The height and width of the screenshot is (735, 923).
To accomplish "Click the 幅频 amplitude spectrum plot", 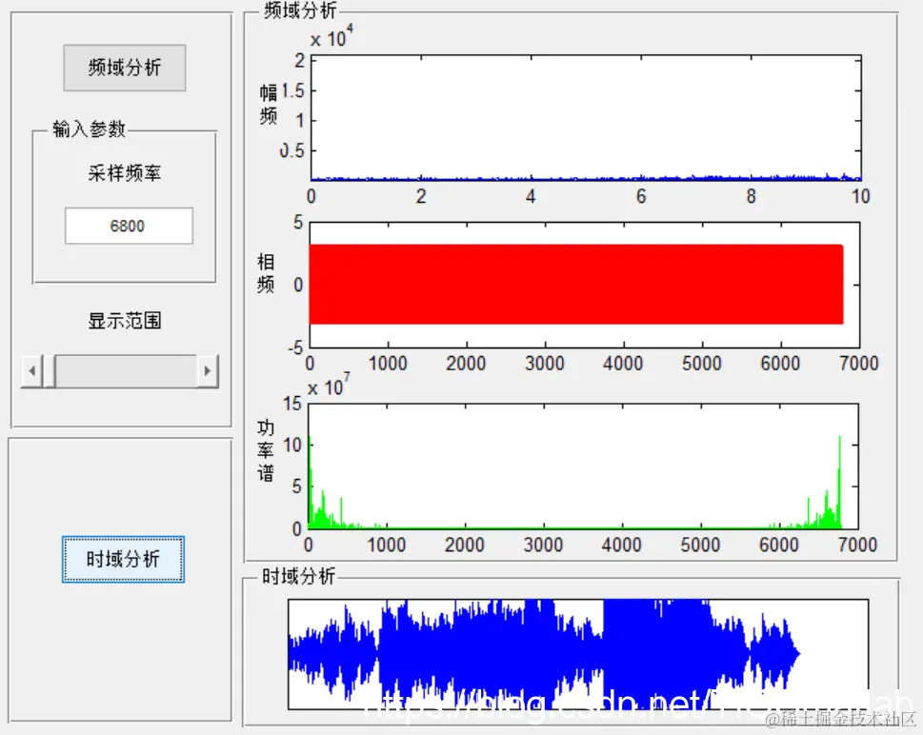I will point(586,118).
